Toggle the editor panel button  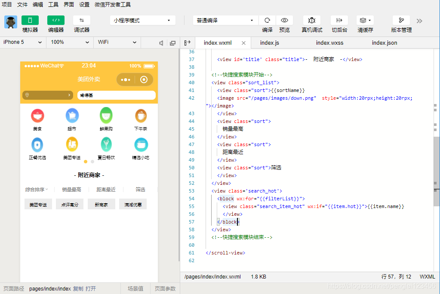[56, 20]
